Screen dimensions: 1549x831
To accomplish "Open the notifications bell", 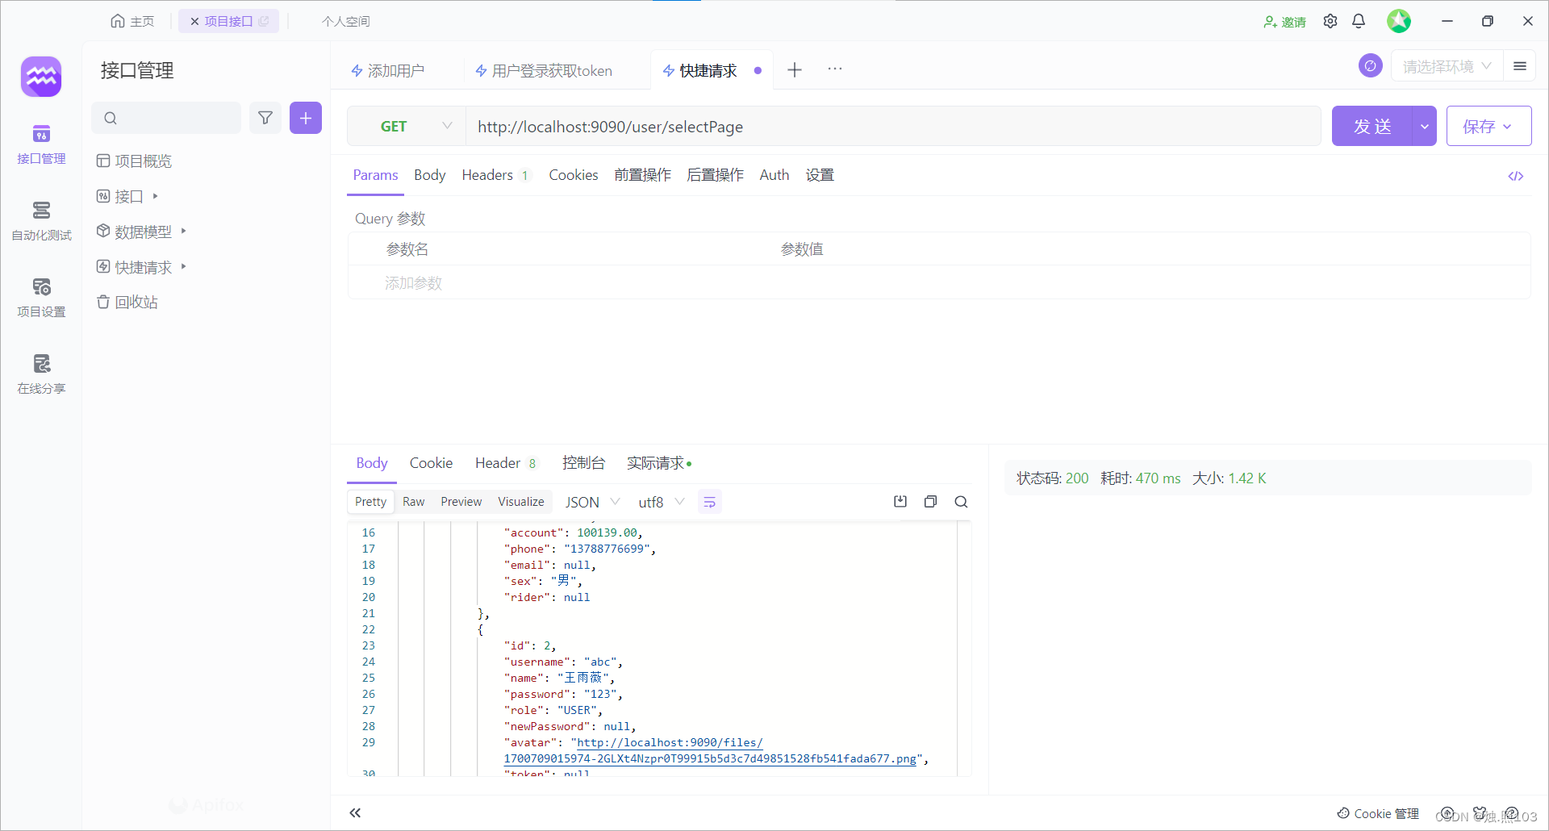I will point(1359,21).
